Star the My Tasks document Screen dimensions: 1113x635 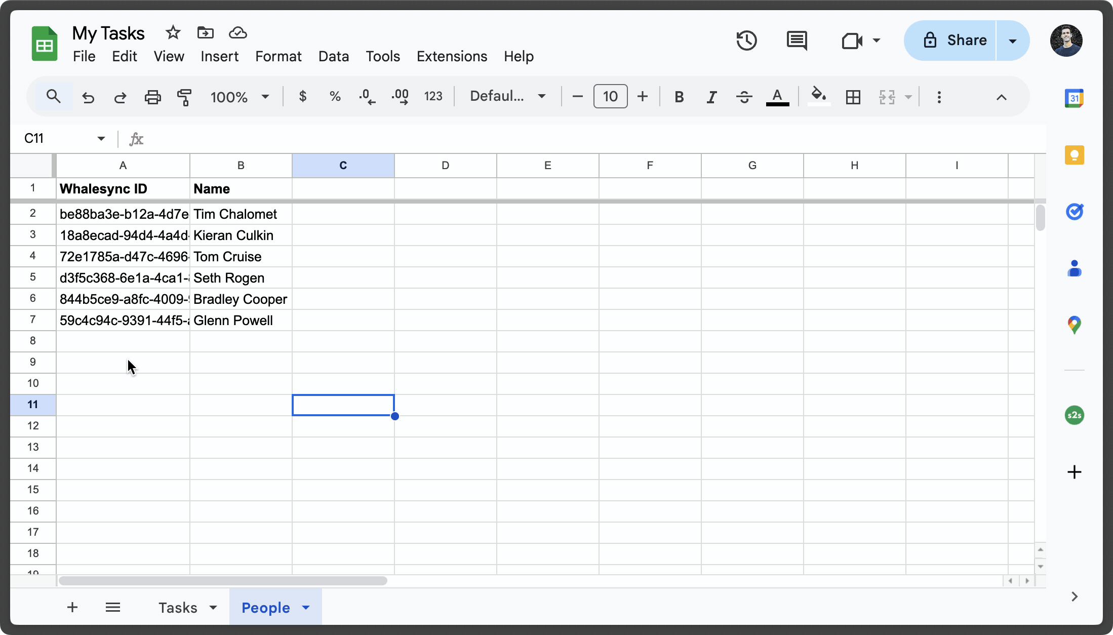point(173,33)
